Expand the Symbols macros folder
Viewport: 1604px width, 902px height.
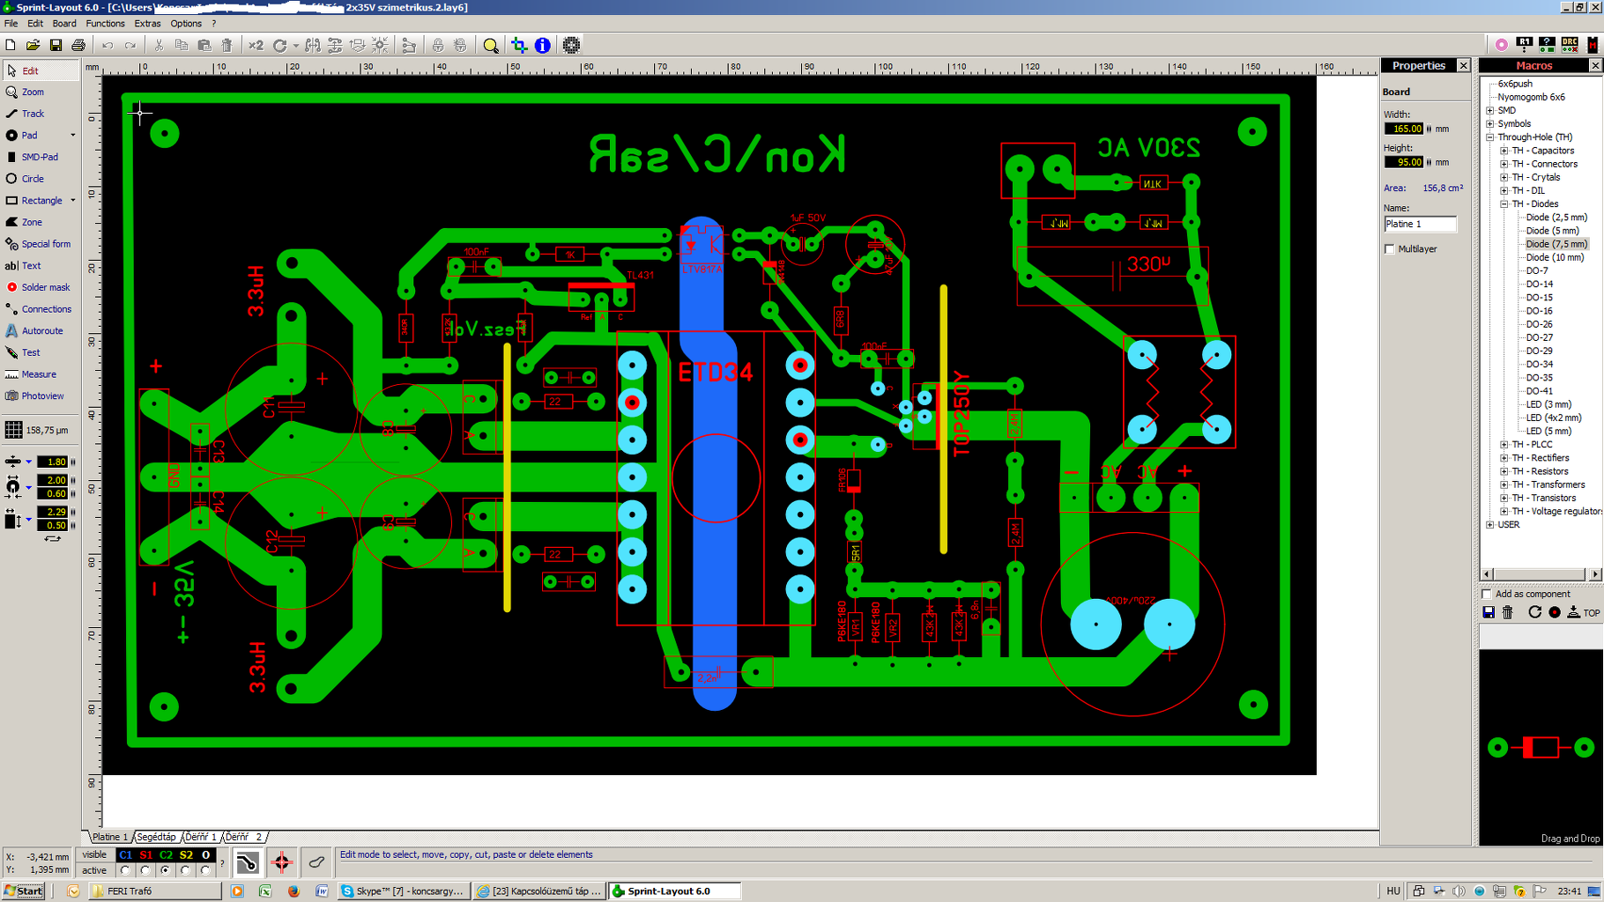(1490, 124)
